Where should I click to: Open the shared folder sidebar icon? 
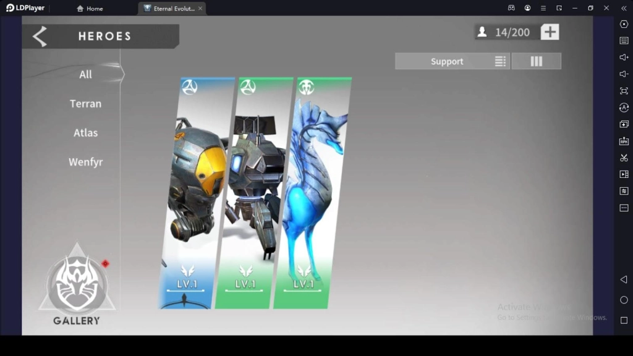tap(624, 191)
